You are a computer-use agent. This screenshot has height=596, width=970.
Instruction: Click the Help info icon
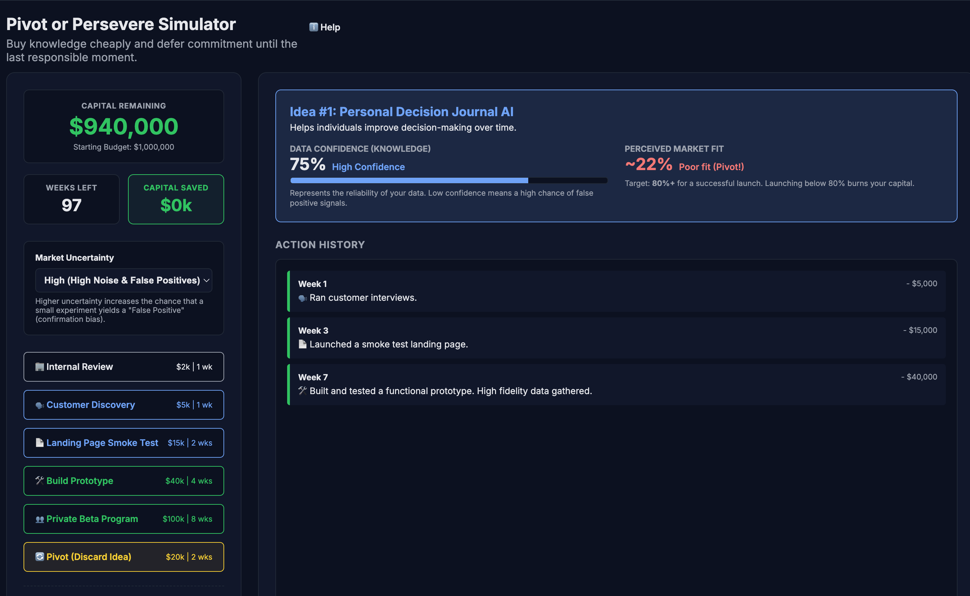[313, 27]
